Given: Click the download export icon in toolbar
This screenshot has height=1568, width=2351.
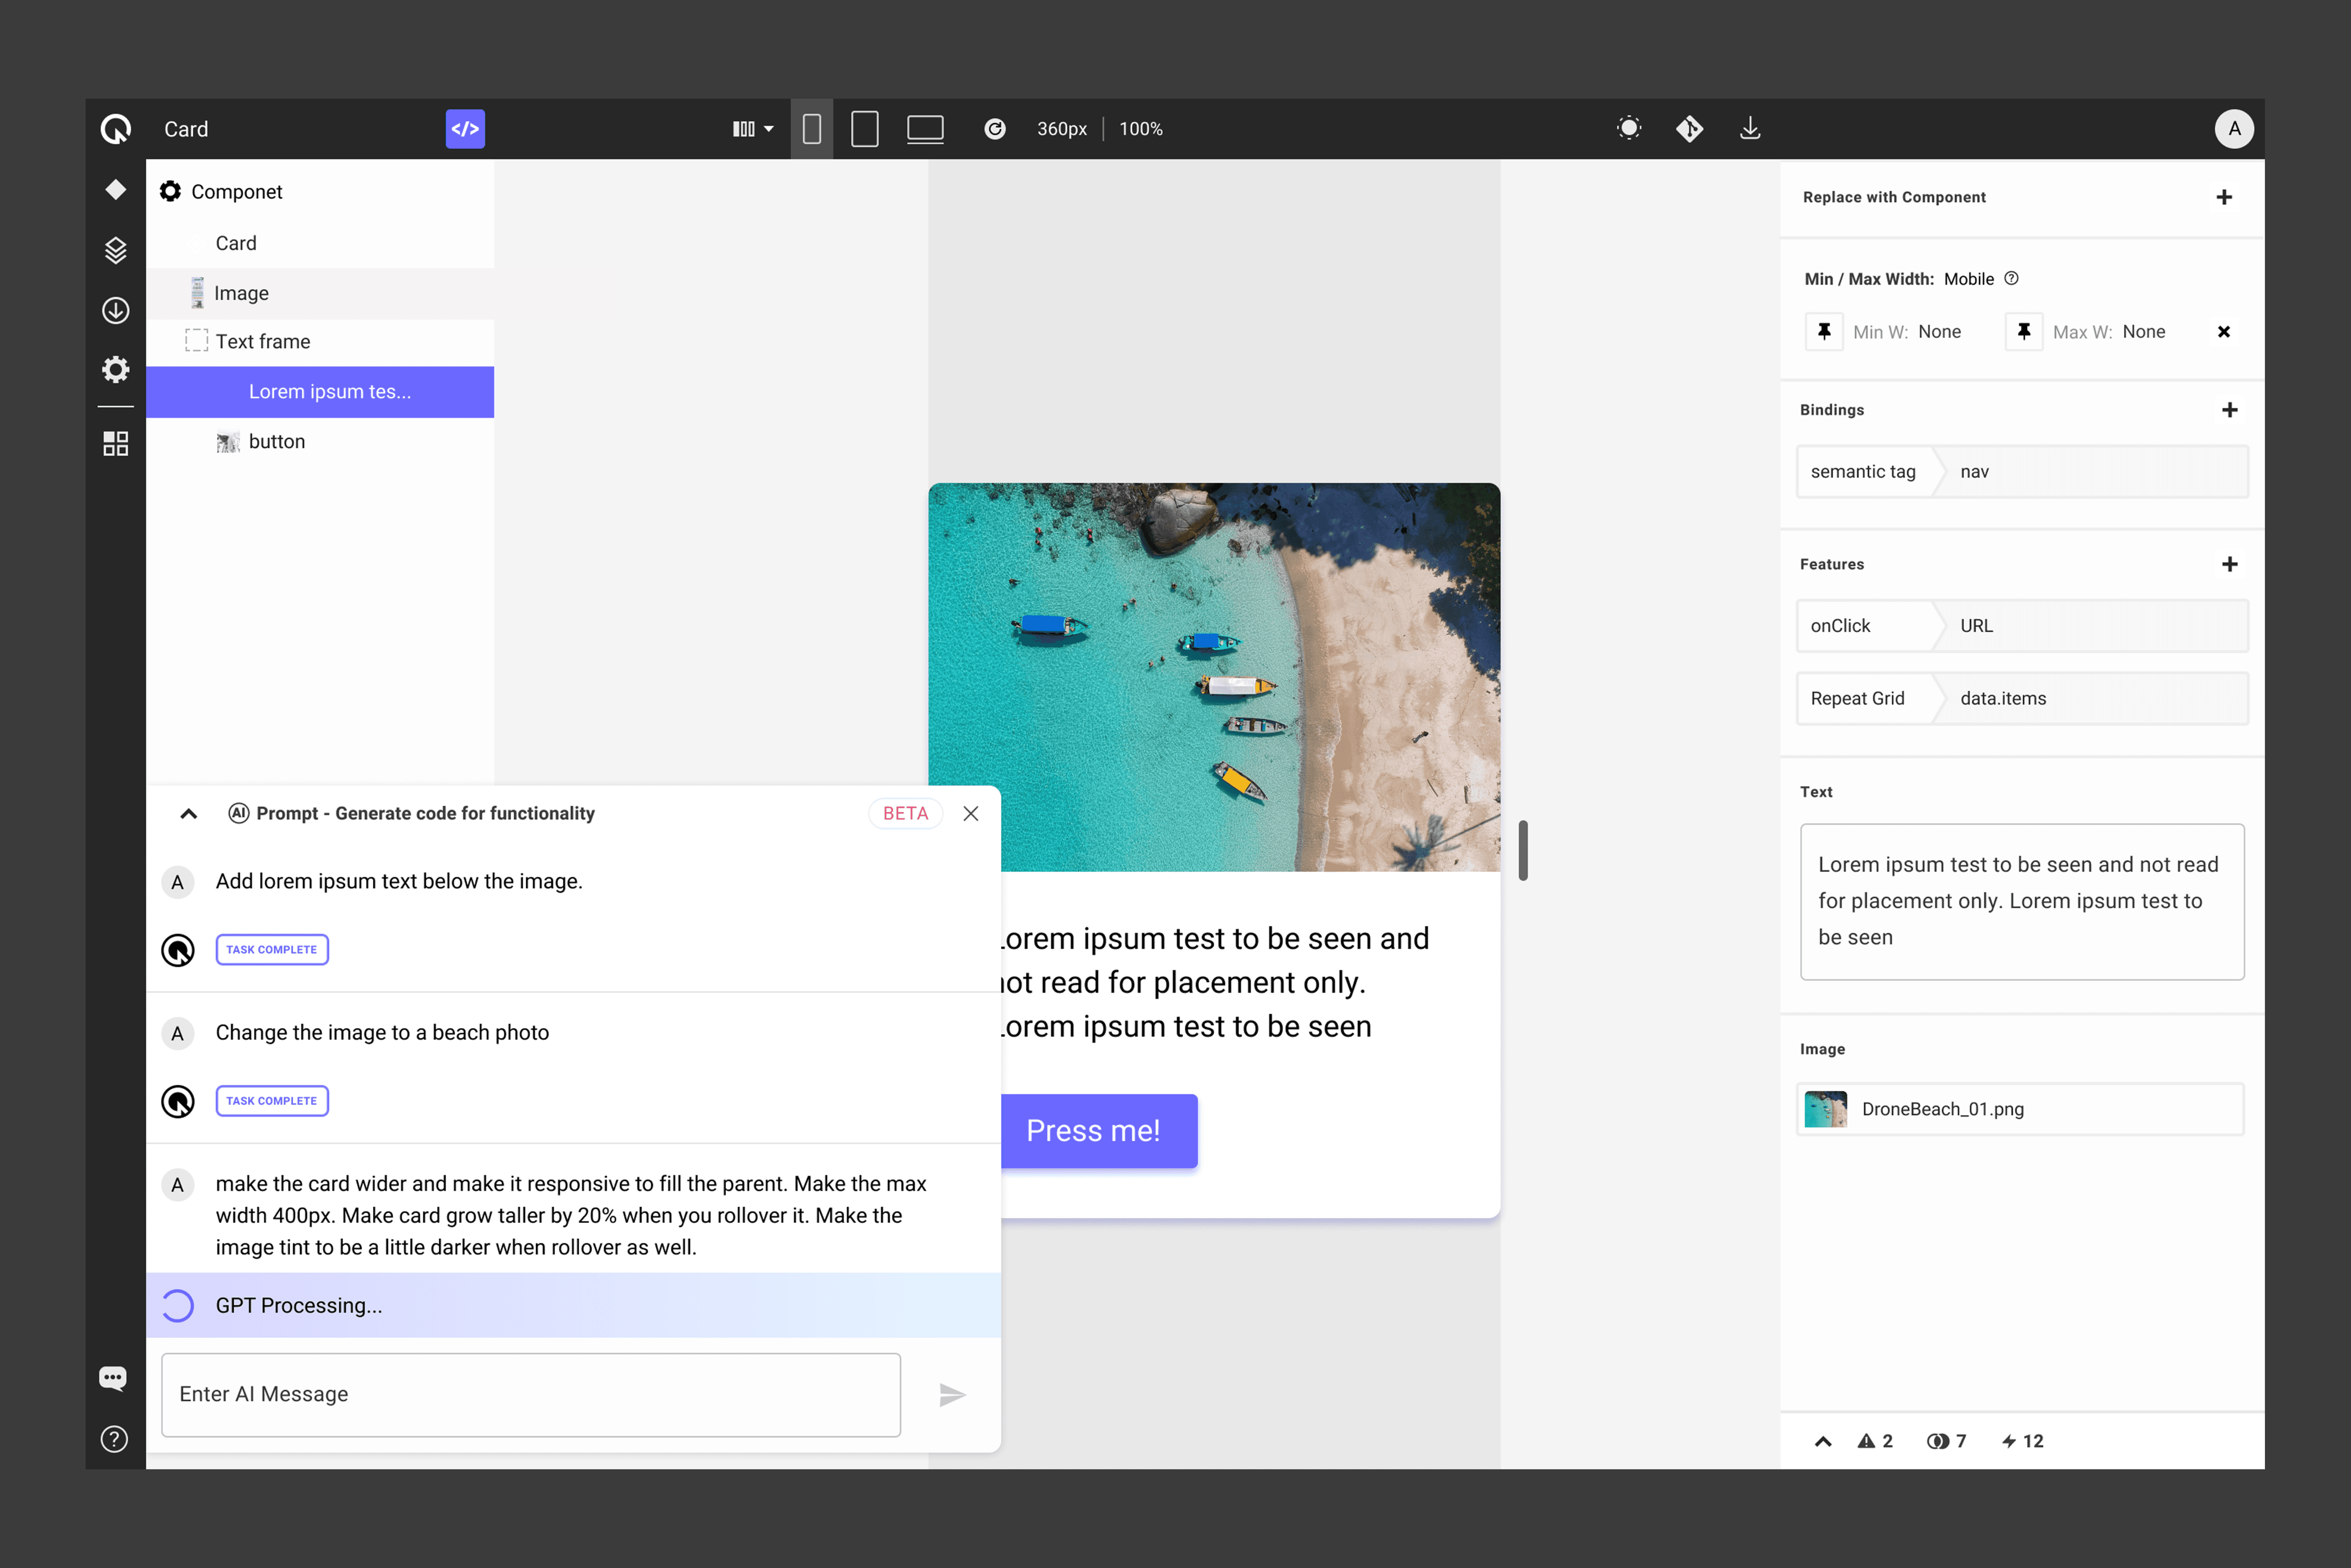Looking at the screenshot, I should coord(1750,129).
